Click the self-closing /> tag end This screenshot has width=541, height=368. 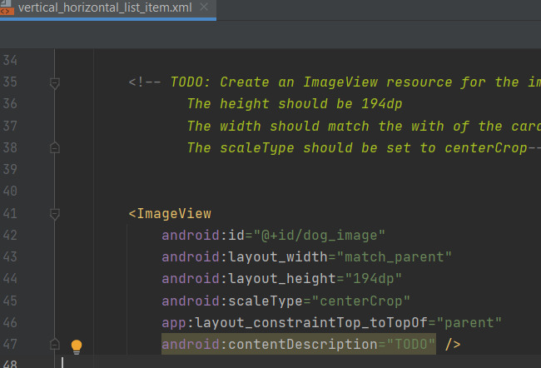453,344
